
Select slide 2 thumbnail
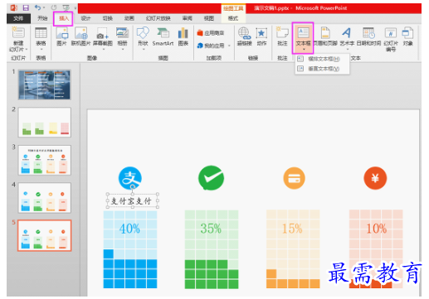click(x=45, y=123)
